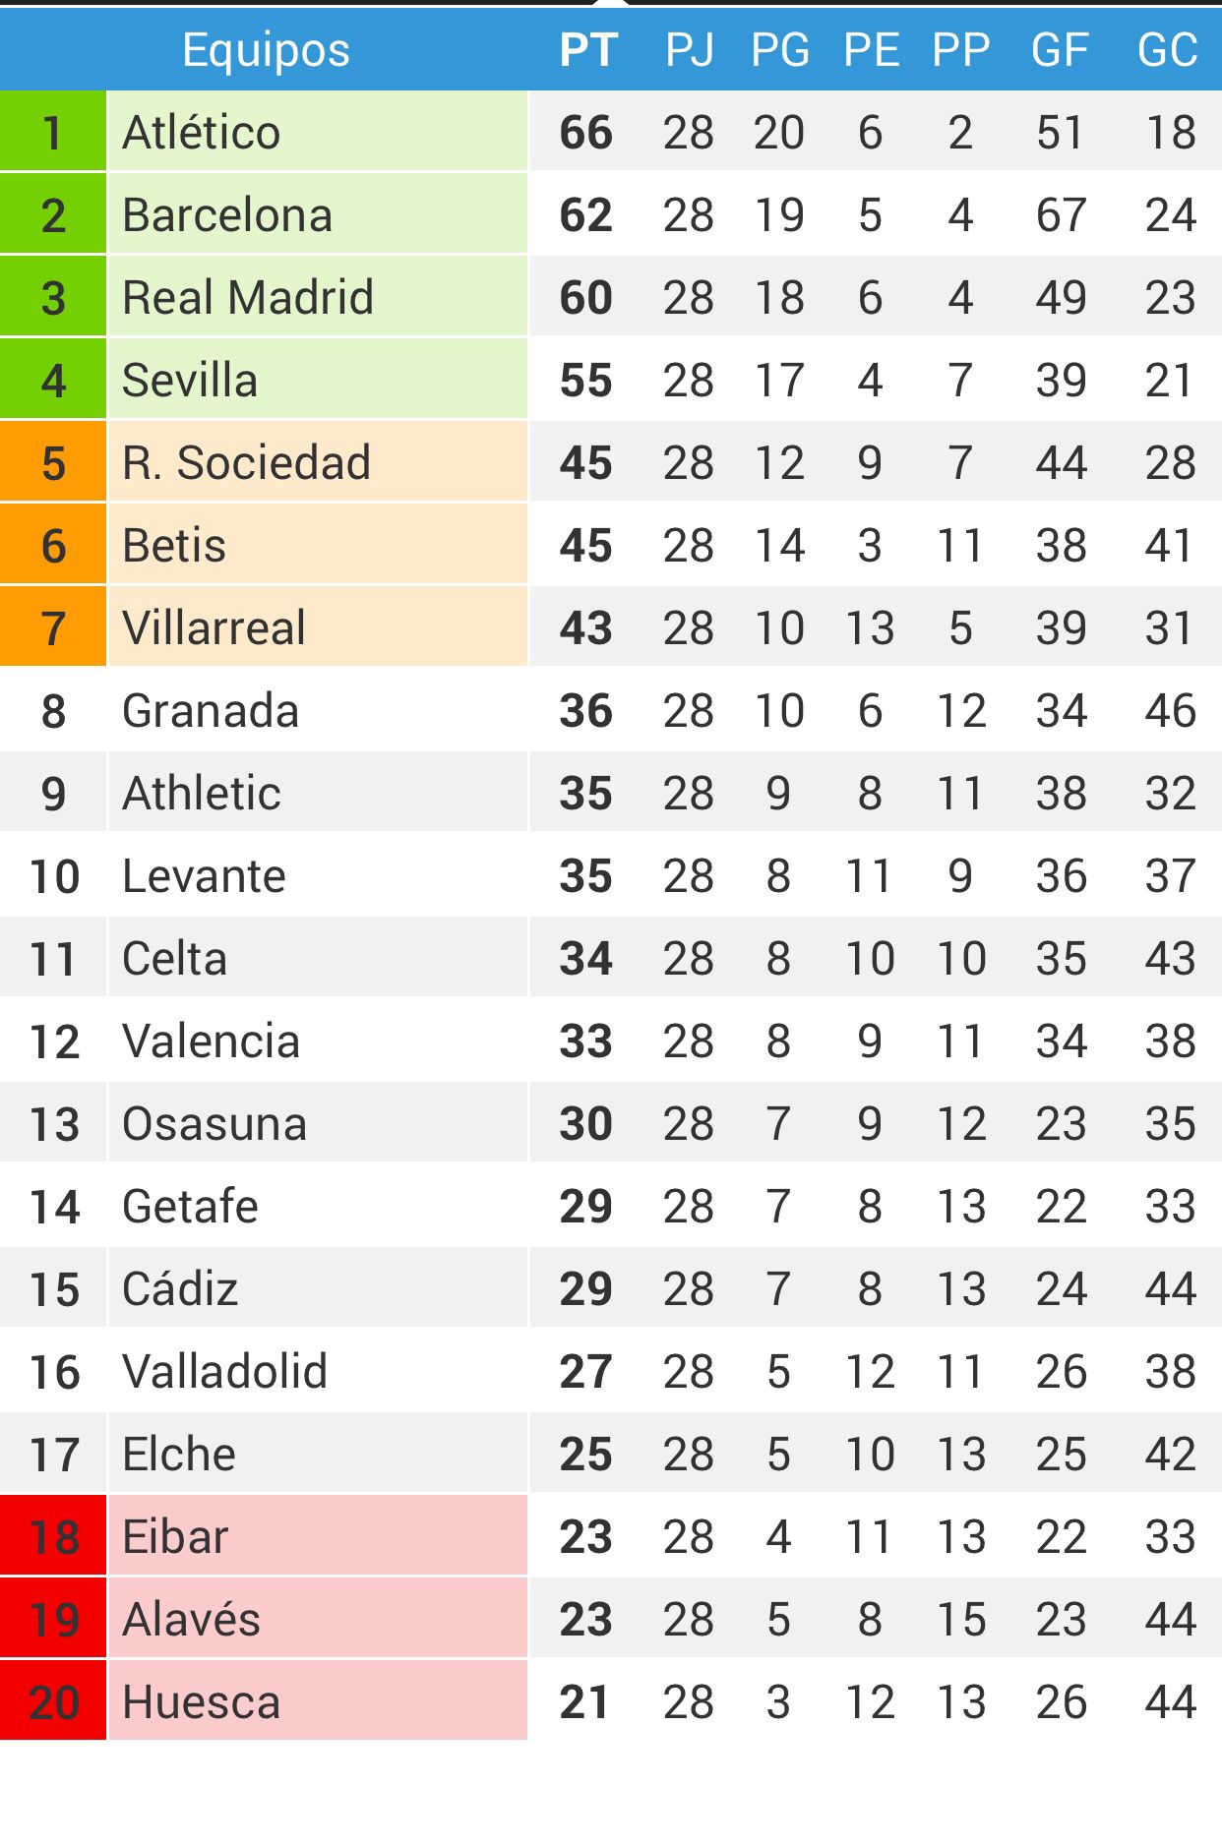Viewport: 1222px width, 1845px height.
Task: Tap the GC column header
Action: tap(1168, 49)
